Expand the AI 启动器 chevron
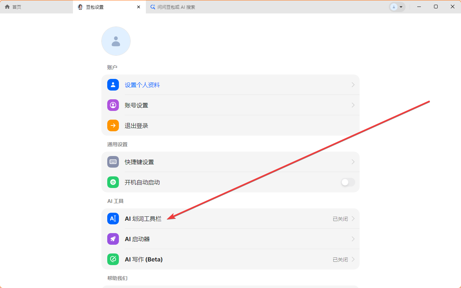461x288 pixels. point(353,239)
